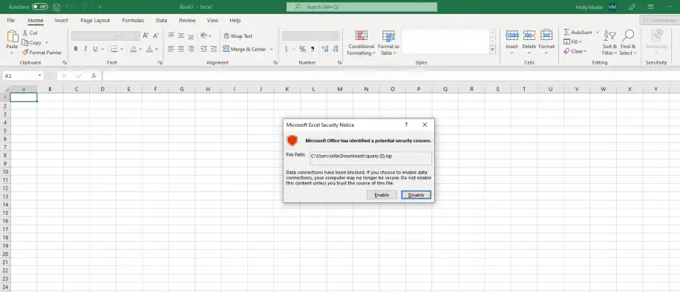The height and width of the screenshot is (292, 680).
Task: Open the Merge & Center dropdown arrow
Action: pos(272,49)
